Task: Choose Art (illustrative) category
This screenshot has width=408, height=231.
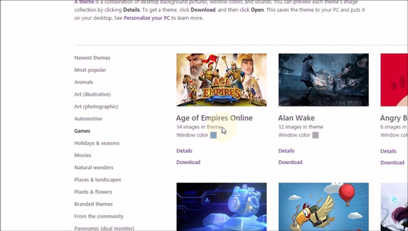Action: pos(92,94)
